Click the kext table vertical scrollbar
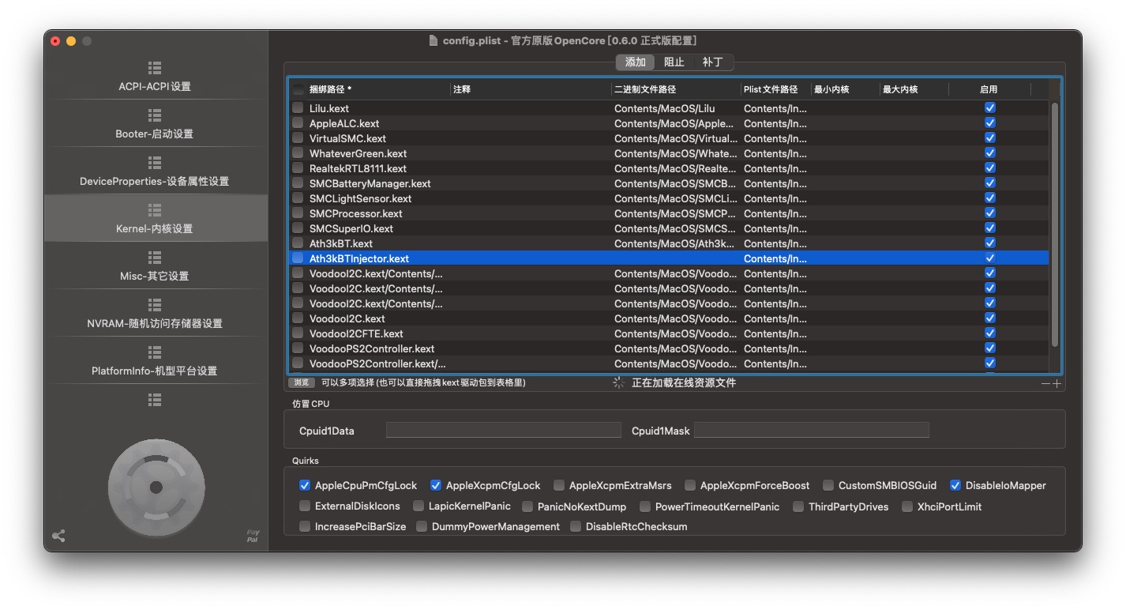 (1054, 225)
